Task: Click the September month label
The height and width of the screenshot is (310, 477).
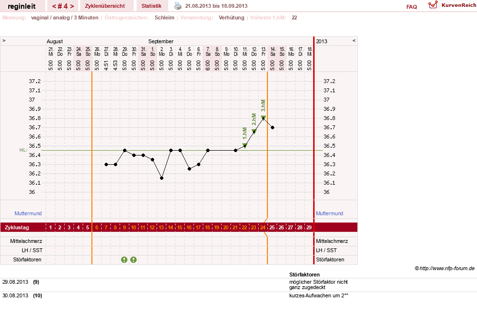Action: [161, 41]
